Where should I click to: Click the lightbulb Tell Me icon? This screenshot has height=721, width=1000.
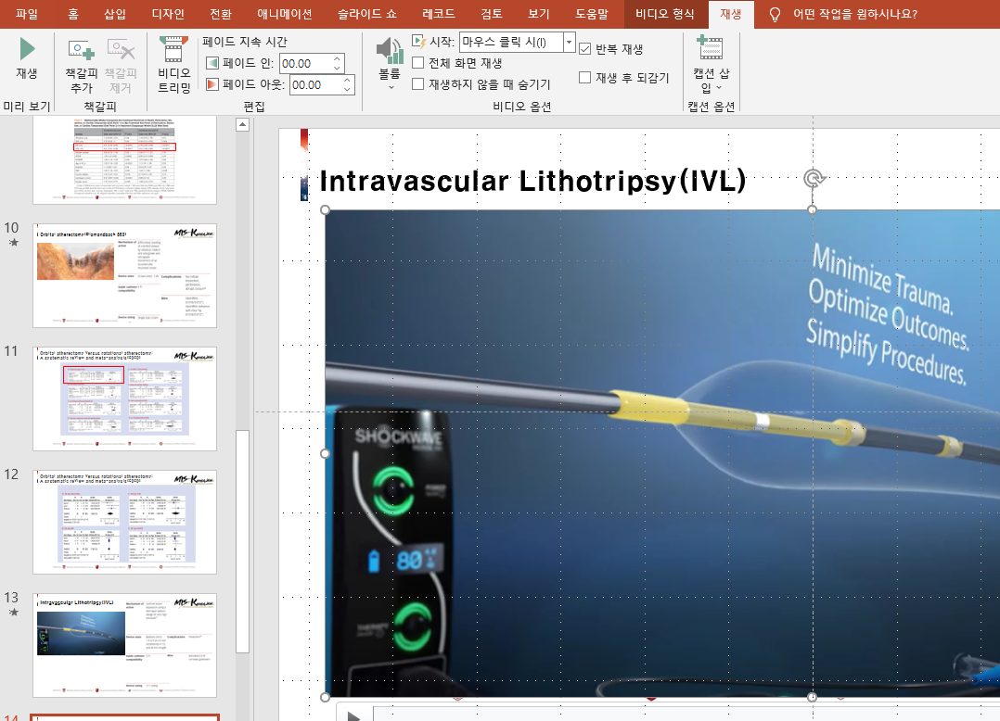[775, 15]
